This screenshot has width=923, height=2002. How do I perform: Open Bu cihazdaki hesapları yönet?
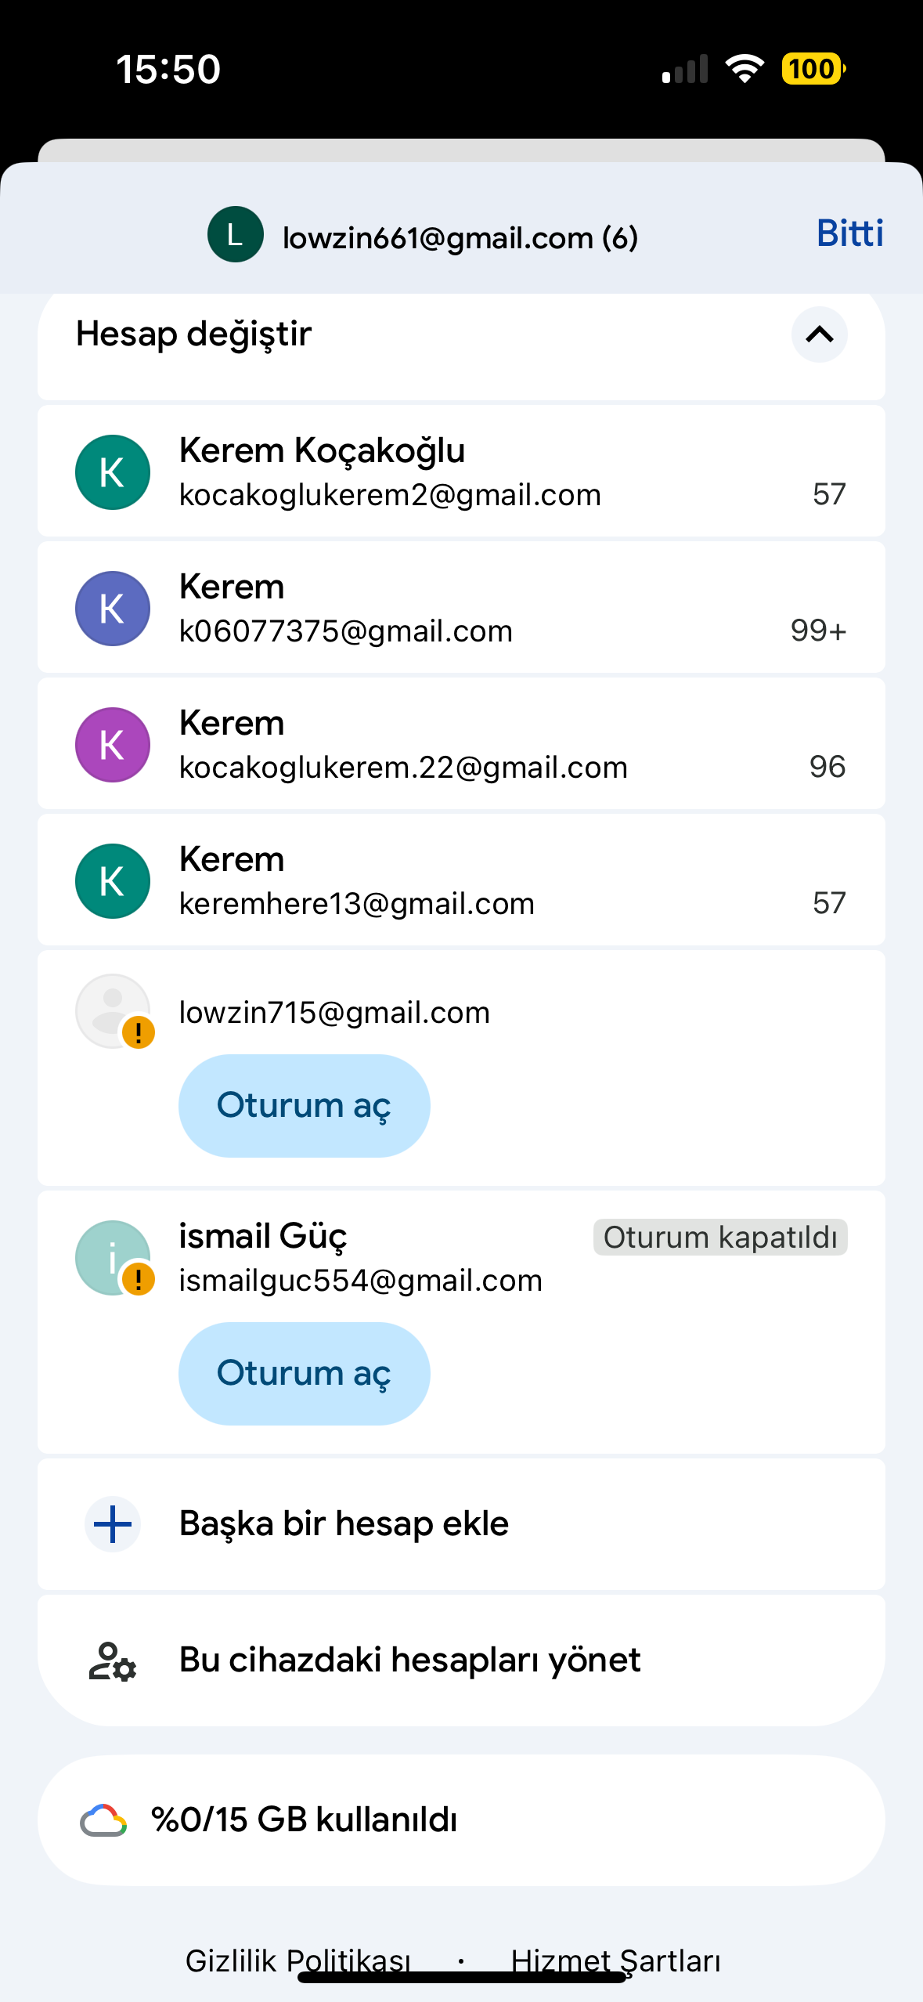click(x=461, y=1661)
